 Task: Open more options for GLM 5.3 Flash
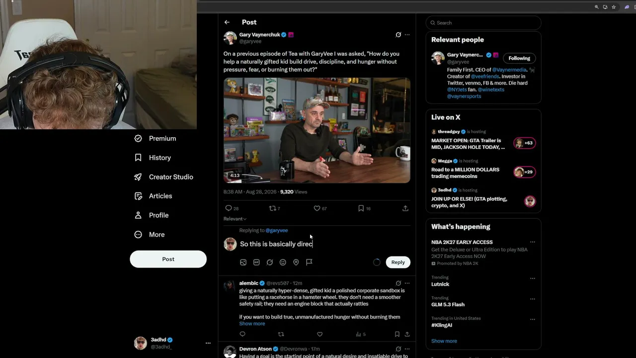pos(533,299)
